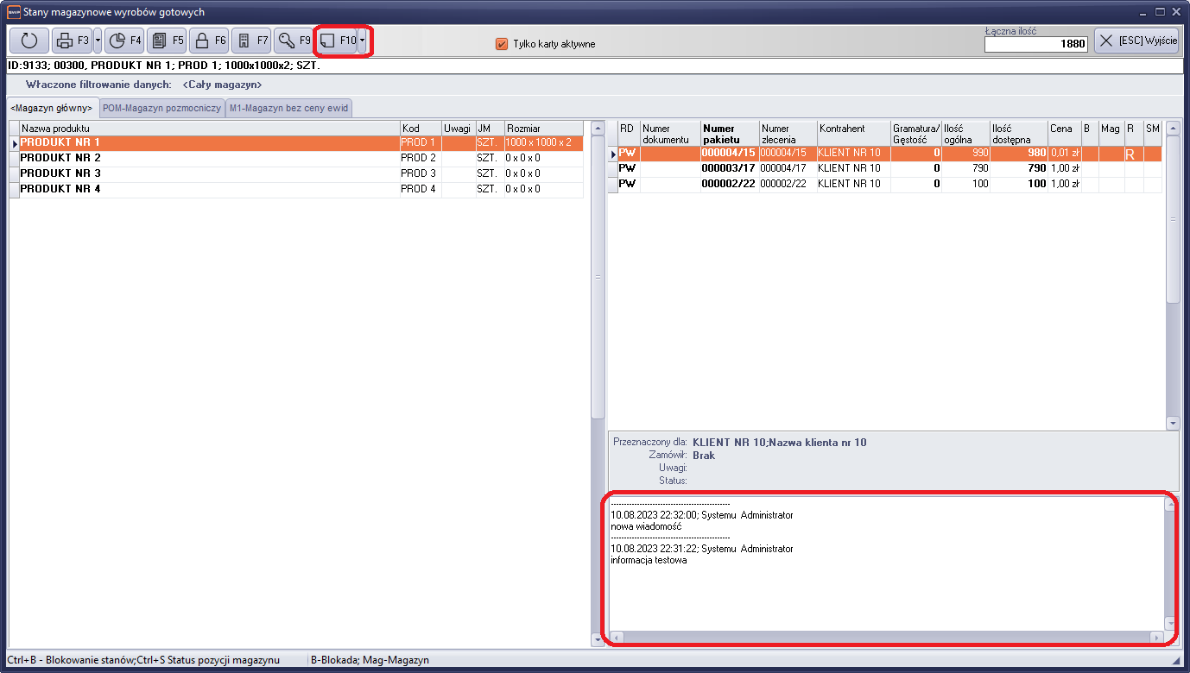This screenshot has height=673, width=1190.
Task: Click the [ESC] Wyjście exit button
Action: pyautogui.click(x=1136, y=41)
